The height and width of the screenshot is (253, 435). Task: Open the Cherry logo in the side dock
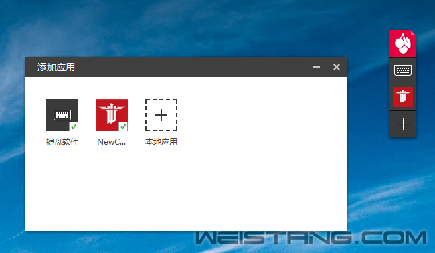[403, 44]
